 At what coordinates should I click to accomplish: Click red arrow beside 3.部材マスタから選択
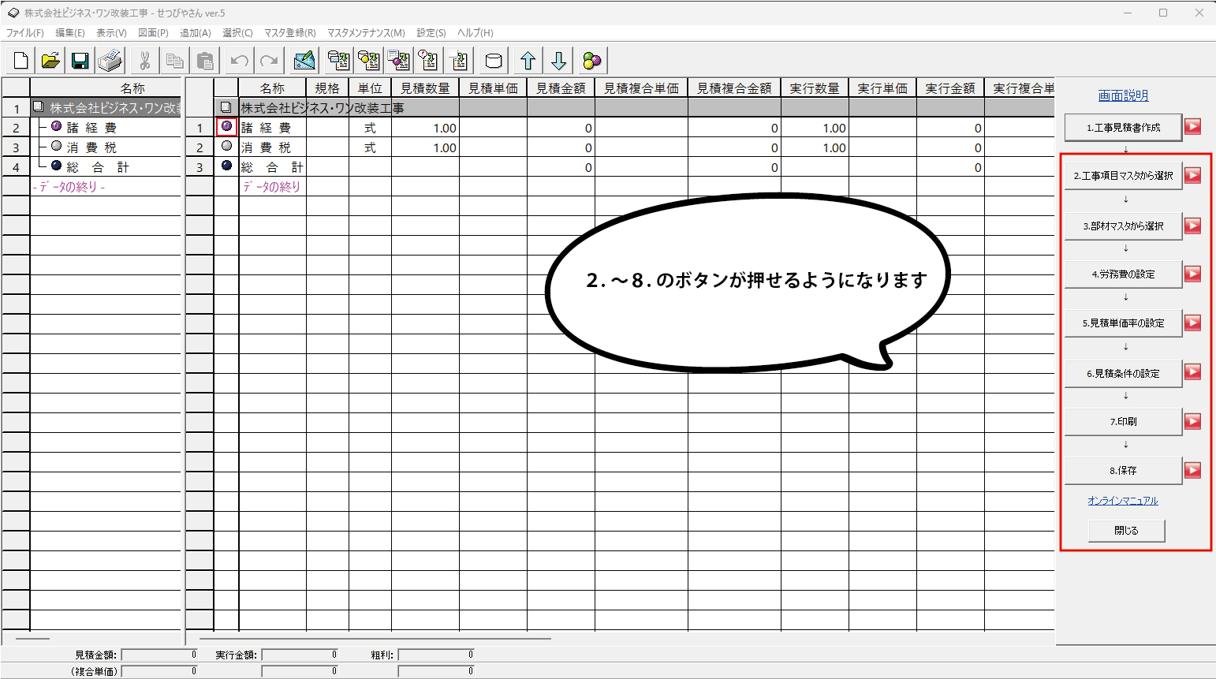pos(1192,226)
